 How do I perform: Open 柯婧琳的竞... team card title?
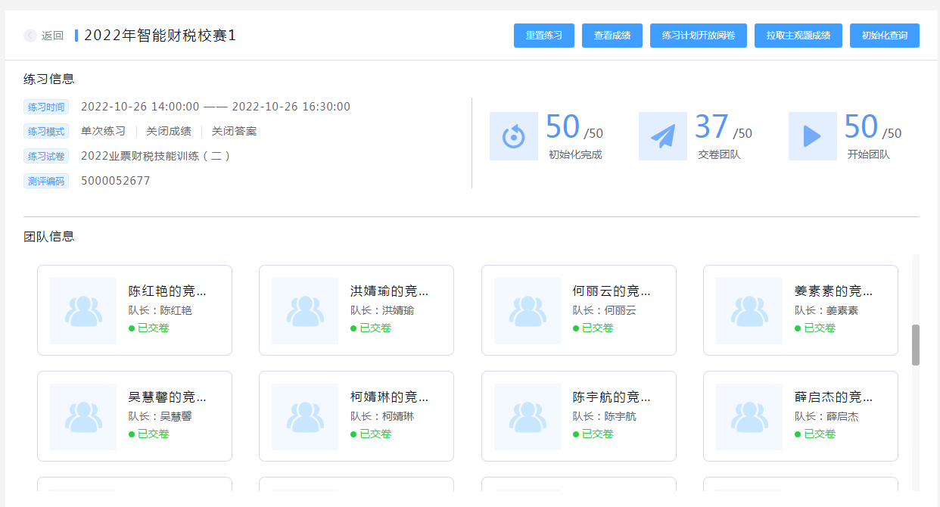[389, 397]
